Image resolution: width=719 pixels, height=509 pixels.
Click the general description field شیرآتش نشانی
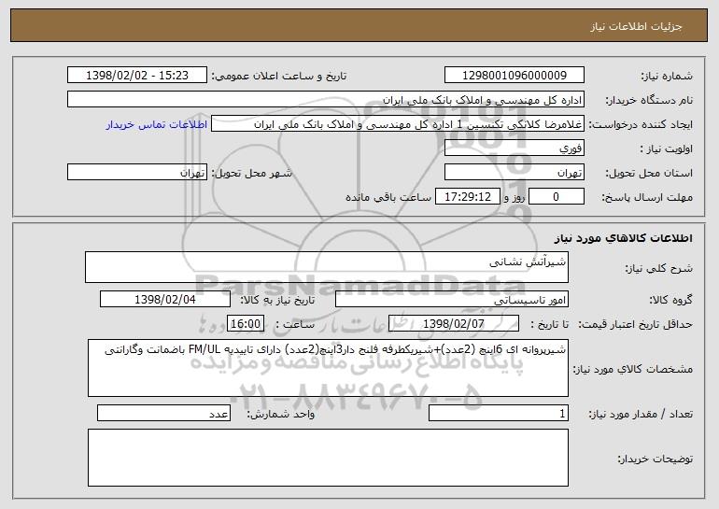pyautogui.click(x=327, y=267)
